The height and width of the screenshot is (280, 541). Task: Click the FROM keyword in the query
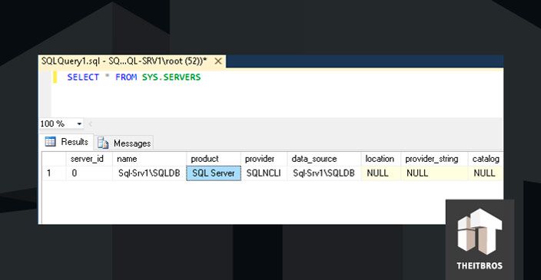[x=126, y=77]
